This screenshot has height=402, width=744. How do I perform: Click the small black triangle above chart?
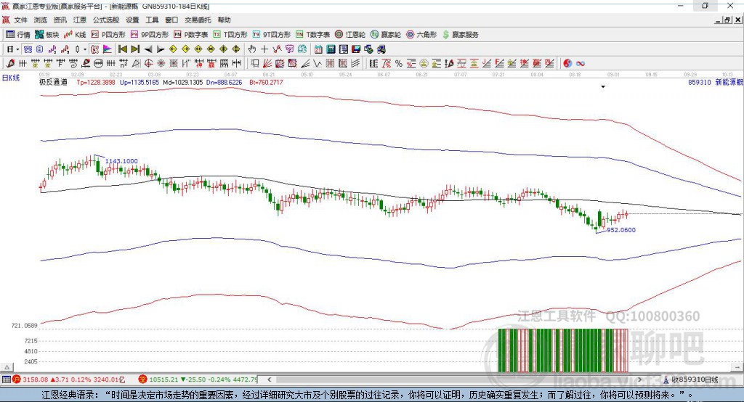[603, 87]
